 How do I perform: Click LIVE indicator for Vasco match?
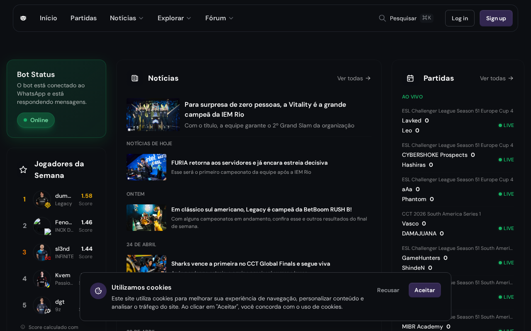click(506, 228)
